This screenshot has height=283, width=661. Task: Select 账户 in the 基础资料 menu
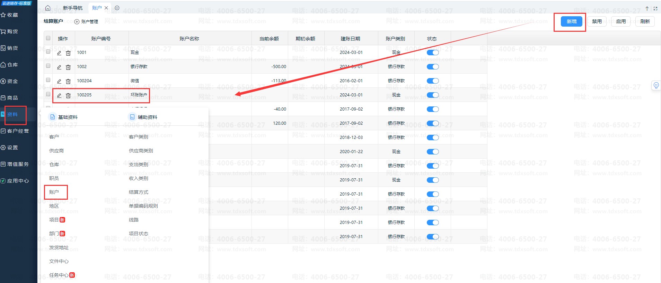[54, 192]
